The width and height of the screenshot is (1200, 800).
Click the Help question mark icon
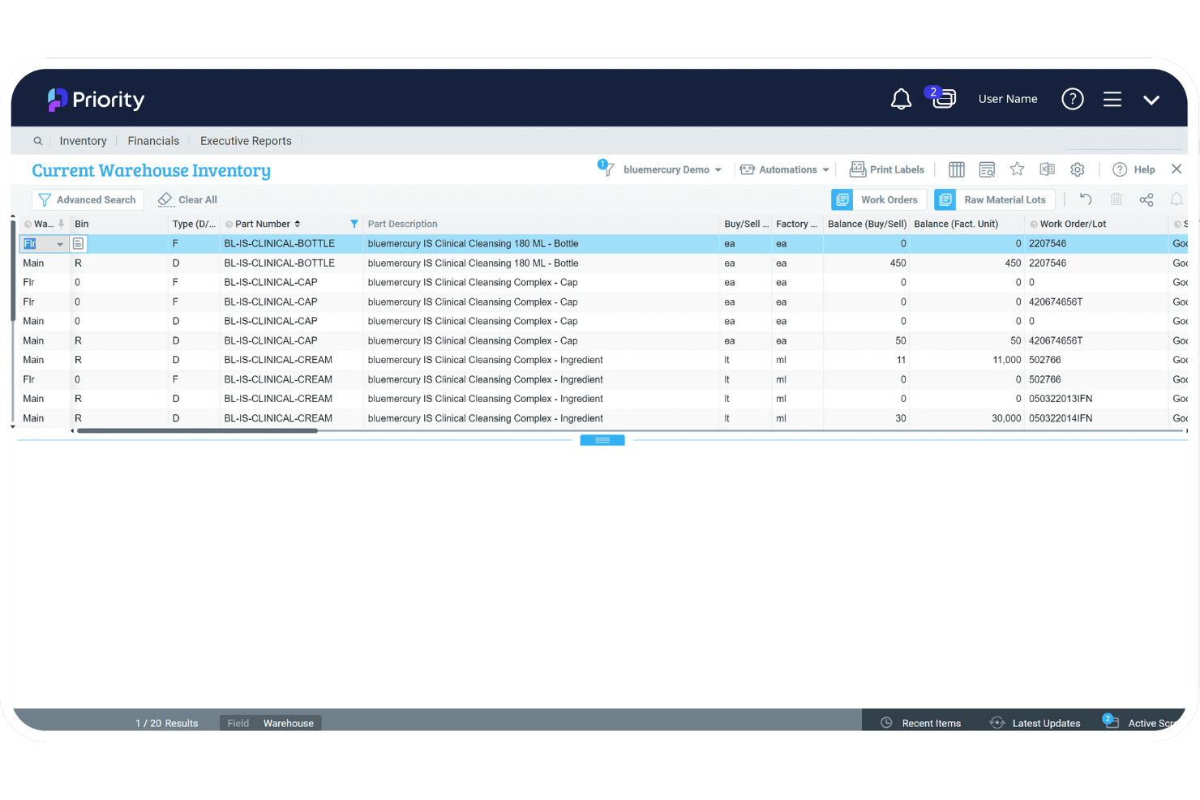(1121, 169)
